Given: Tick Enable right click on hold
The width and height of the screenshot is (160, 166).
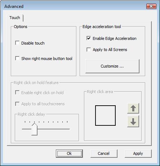Looking at the screenshot, I should (17, 93).
